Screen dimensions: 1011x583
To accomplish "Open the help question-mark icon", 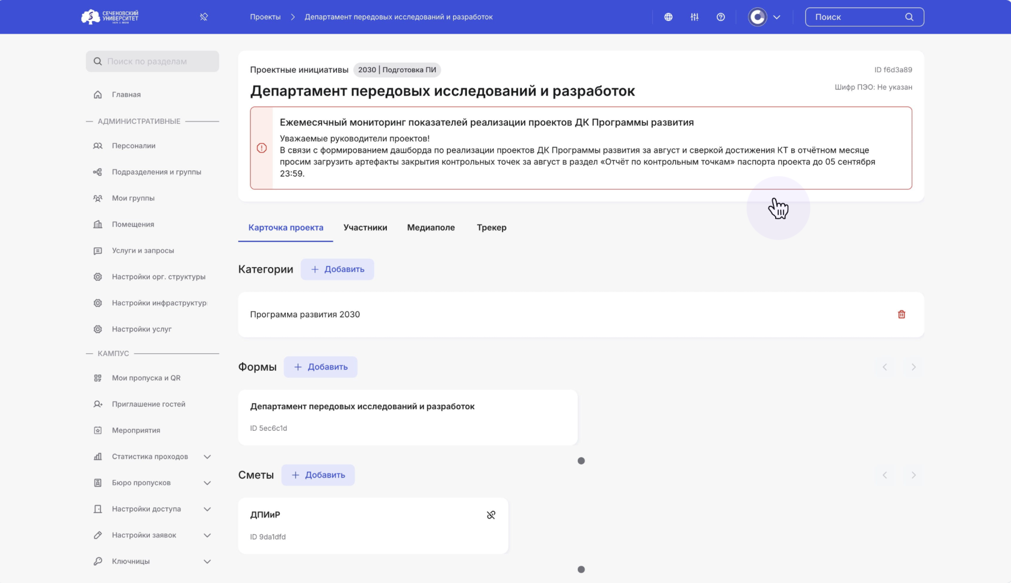I will [x=721, y=17].
